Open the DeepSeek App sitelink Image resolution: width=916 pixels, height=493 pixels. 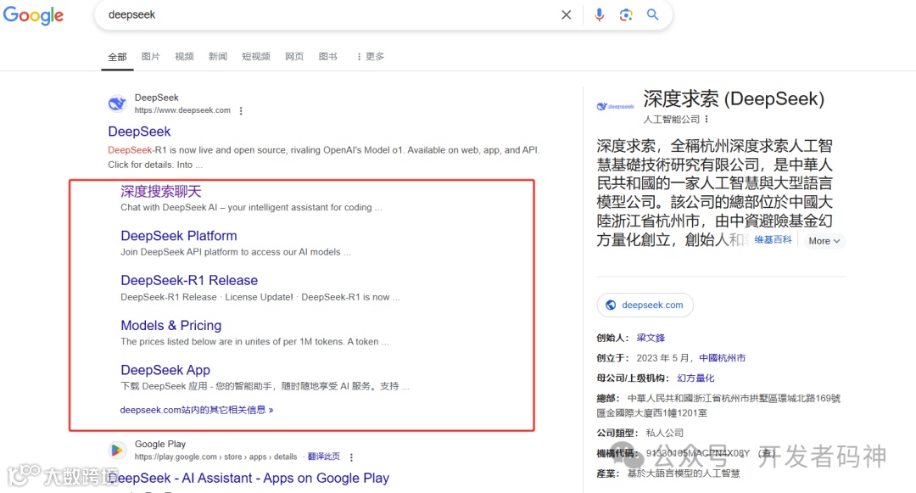click(x=165, y=370)
